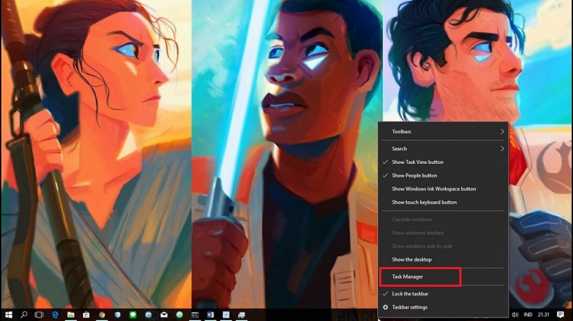
Task: Open Taskbar settings from the menu
Action: click(x=410, y=307)
